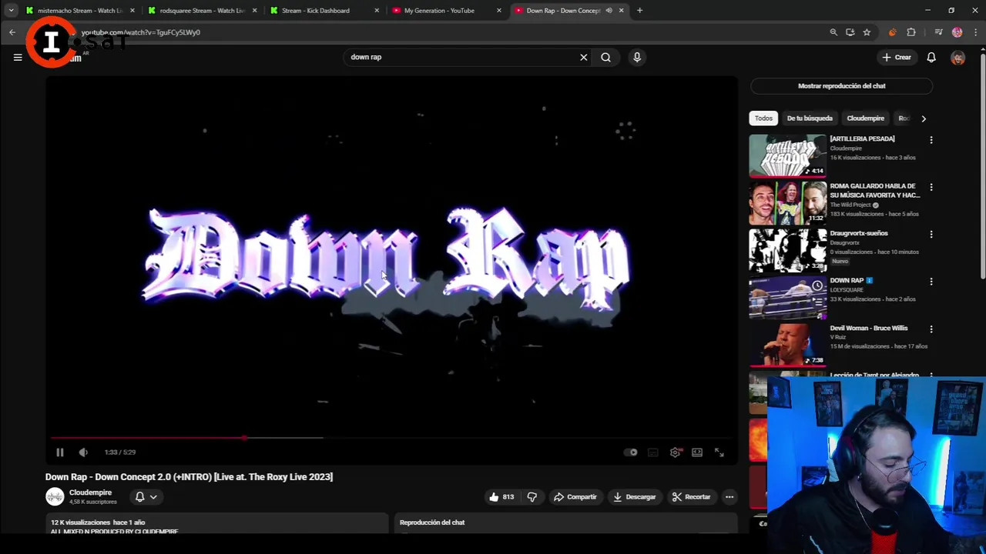Open the Draugrvortx-sueños video title
The width and height of the screenshot is (986, 554).
[x=859, y=233]
